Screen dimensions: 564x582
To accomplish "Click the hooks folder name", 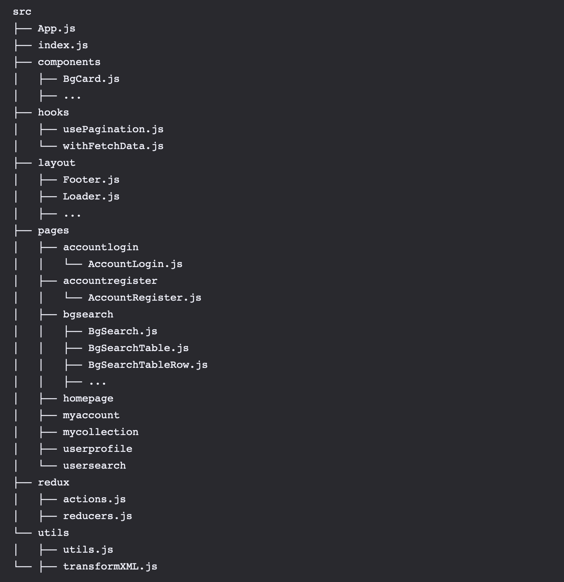I will tap(53, 113).
